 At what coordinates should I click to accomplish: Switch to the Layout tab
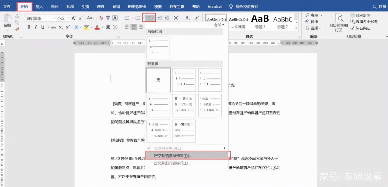70,6
